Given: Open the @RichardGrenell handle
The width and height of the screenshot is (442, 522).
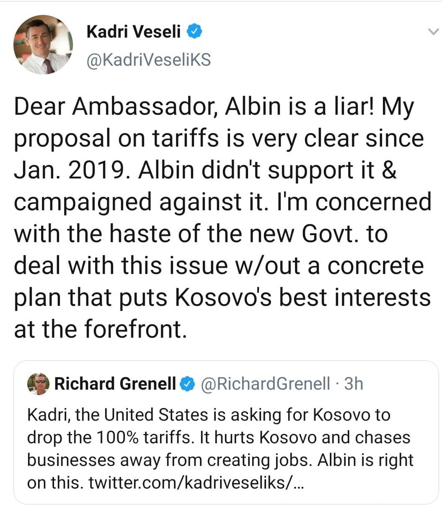Looking at the screenshot, I should pyautogui.click(x=265, y=384).
